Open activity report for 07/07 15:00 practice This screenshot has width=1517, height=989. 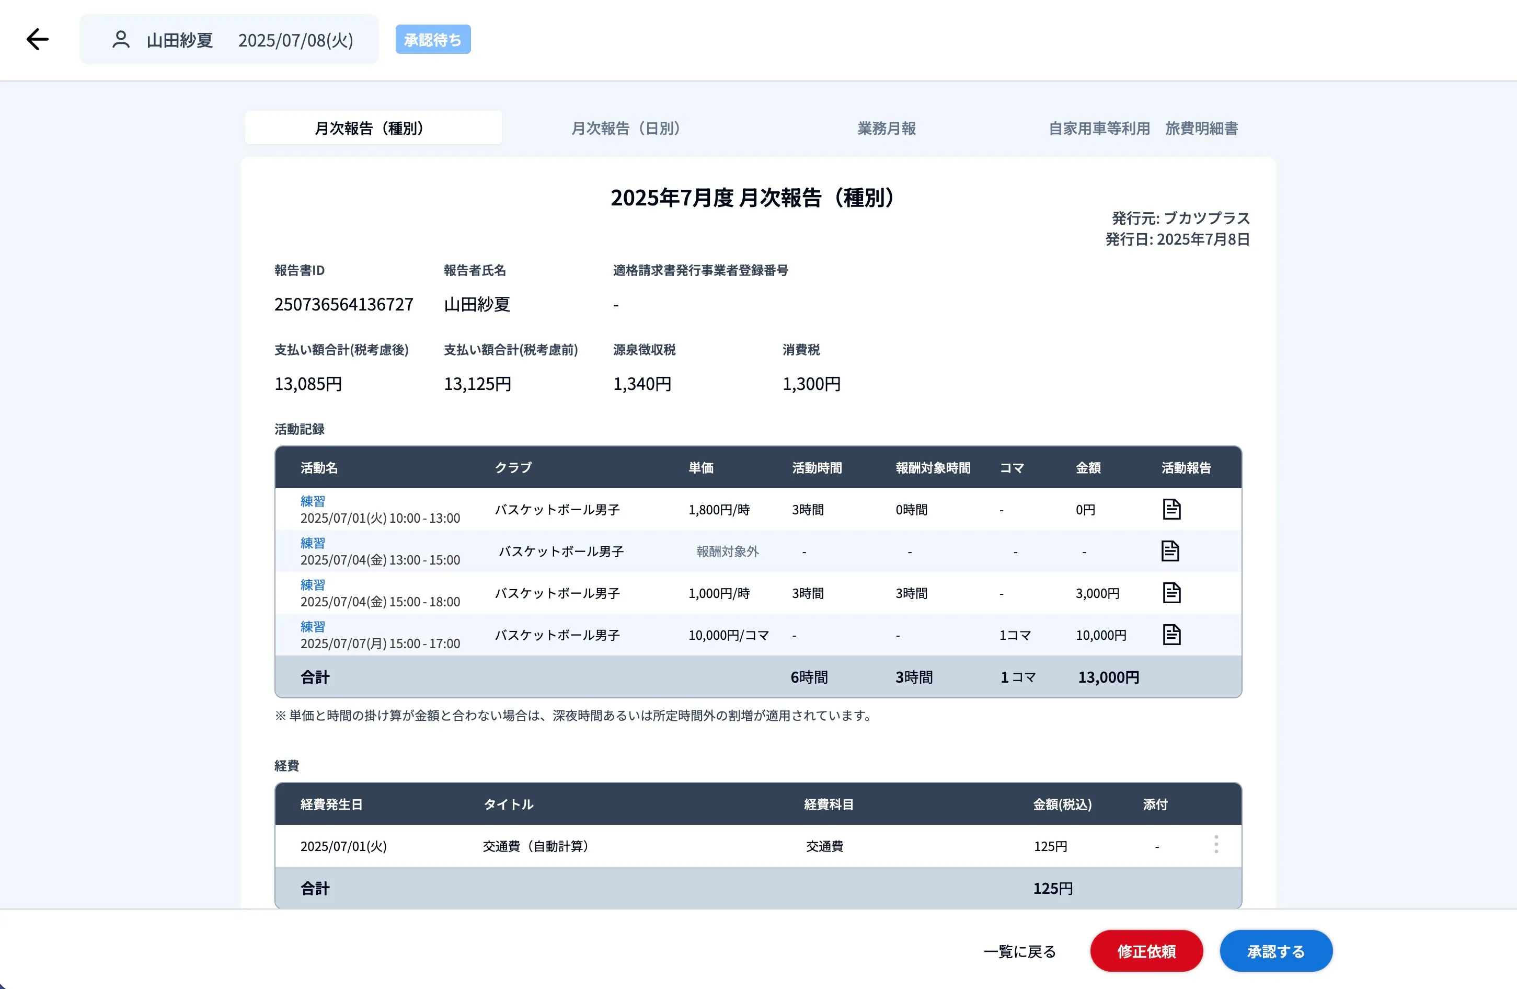(x=1171, y=635)
